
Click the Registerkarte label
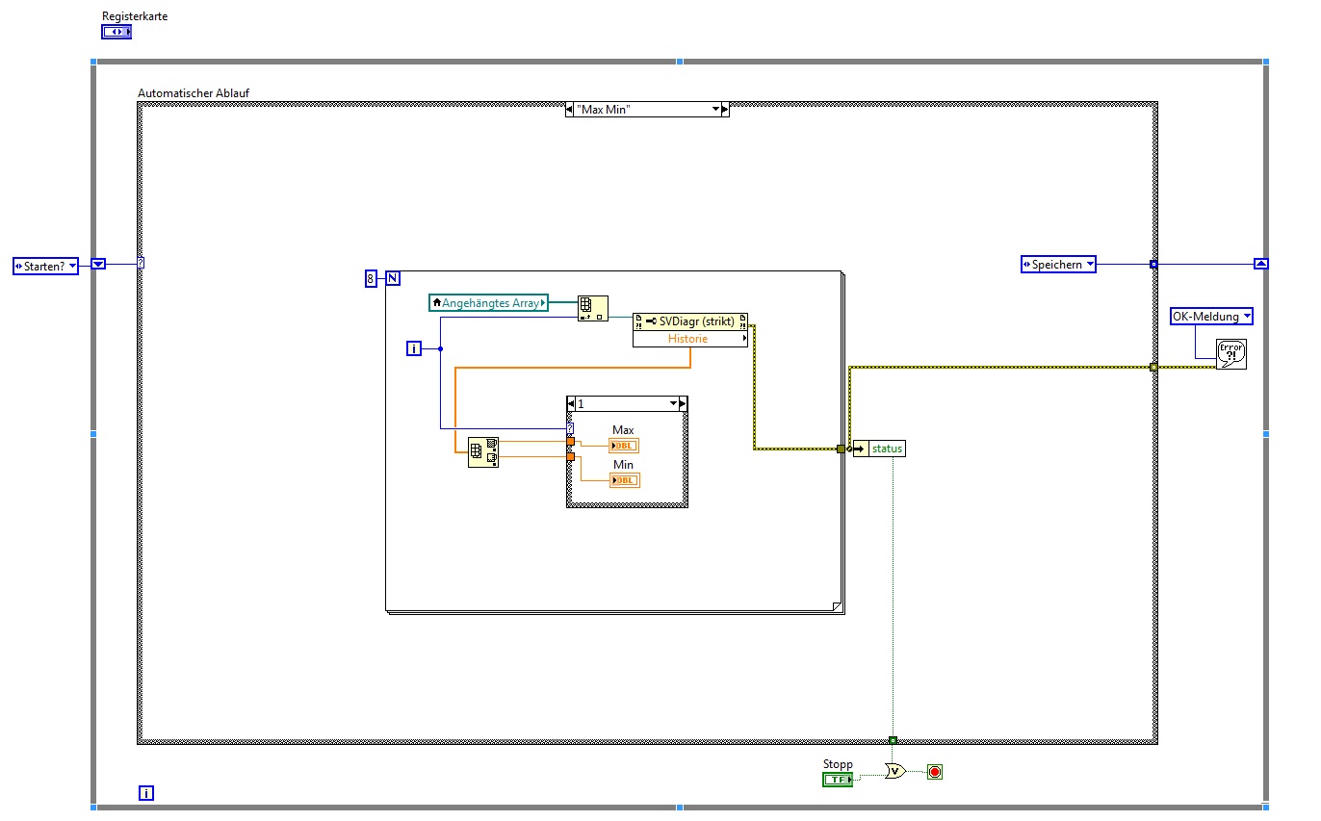click(x=135, y=16)
